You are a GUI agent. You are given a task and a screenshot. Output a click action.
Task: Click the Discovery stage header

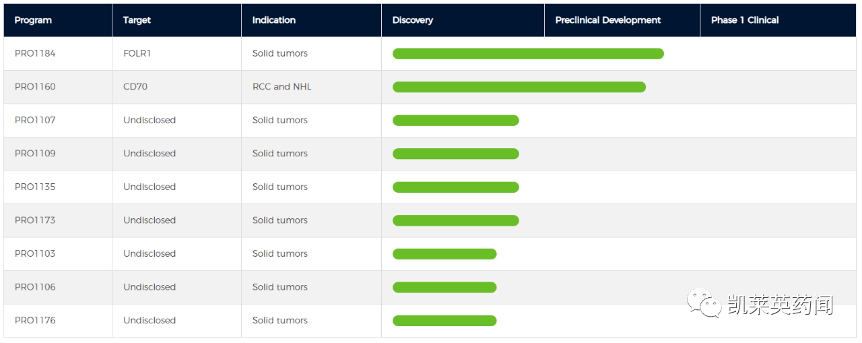coord(412,20)
